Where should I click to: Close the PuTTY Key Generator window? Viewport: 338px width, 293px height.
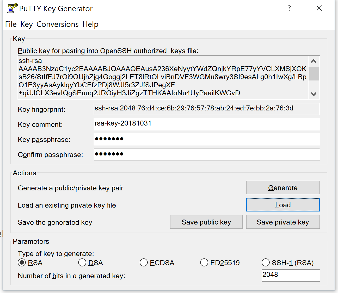click(319, 8)
